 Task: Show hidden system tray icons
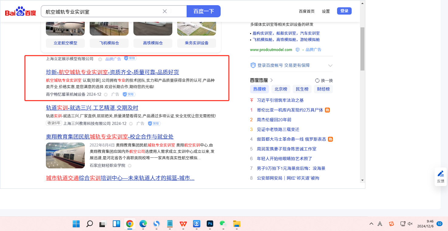click(x=371, y=224)
